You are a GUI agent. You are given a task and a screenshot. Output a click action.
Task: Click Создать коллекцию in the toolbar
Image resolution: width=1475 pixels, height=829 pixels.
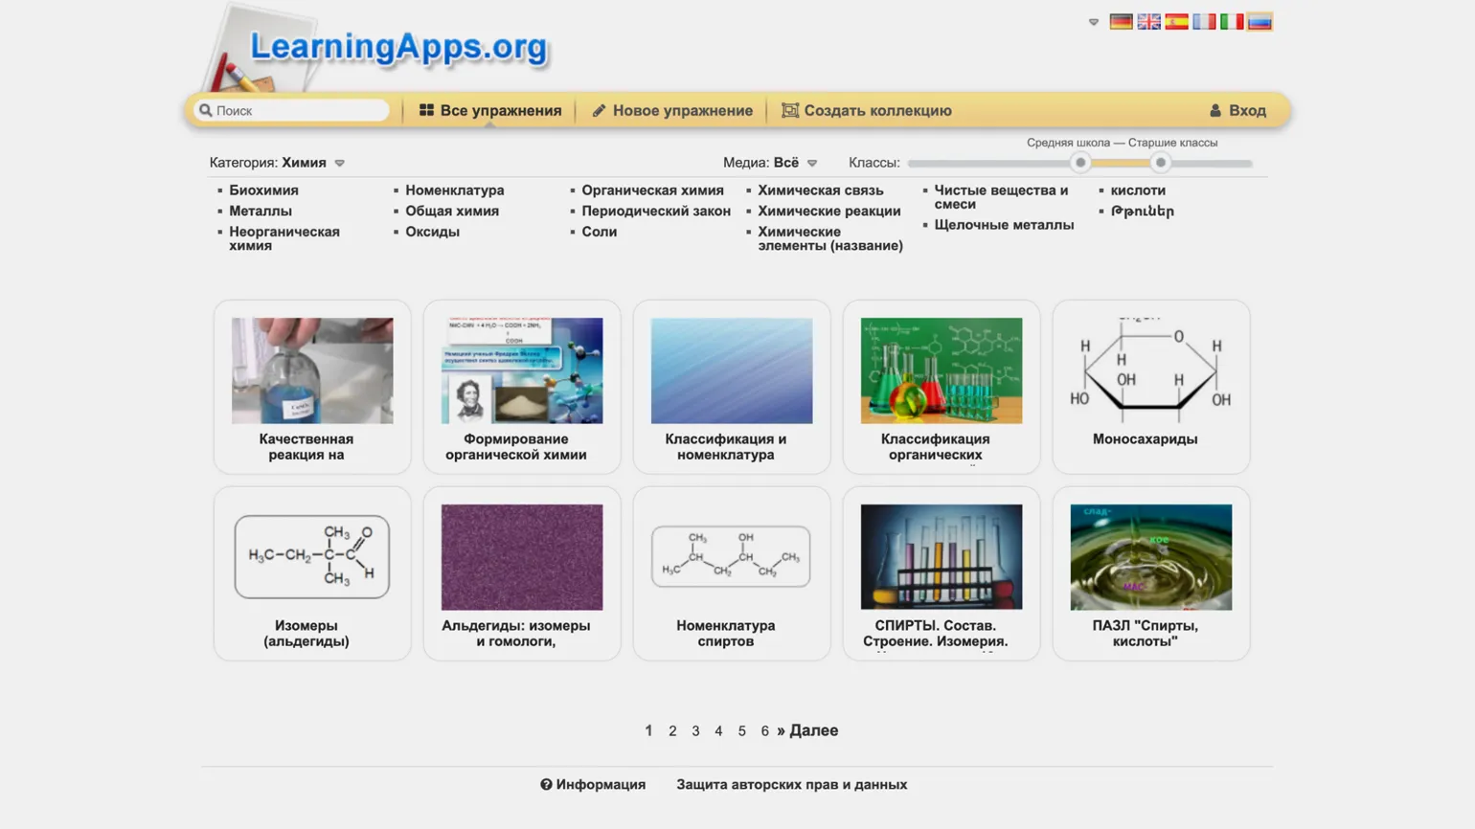click(867, 110)
